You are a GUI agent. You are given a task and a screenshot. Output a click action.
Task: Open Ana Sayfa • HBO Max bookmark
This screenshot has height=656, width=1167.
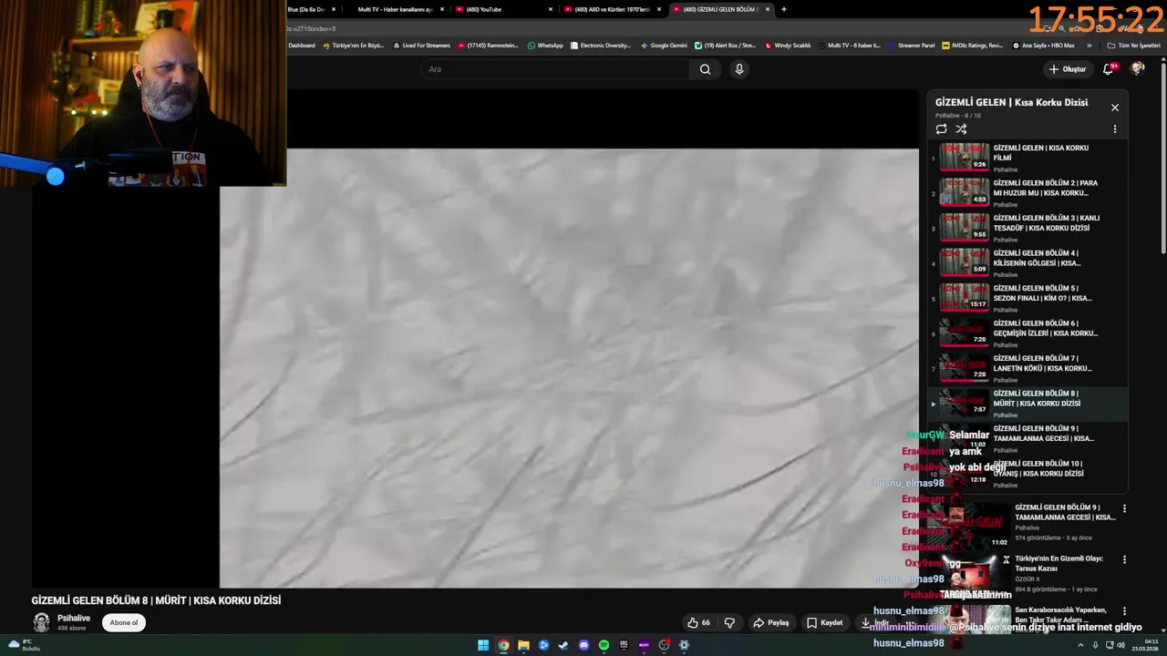click(1044, 46)
